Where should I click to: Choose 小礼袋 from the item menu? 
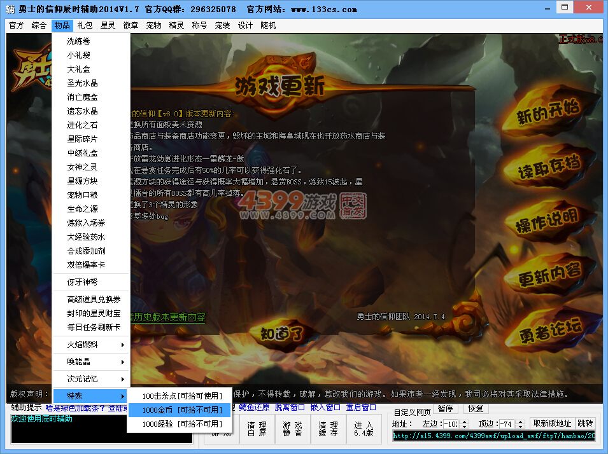coord(91,55)
